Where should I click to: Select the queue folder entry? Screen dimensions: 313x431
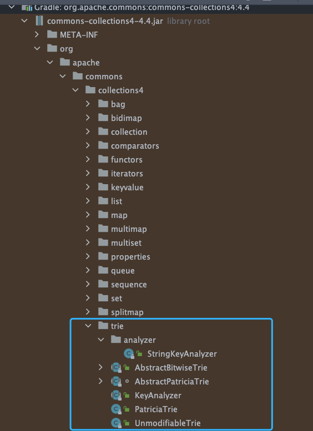click(x=123, y=271)
